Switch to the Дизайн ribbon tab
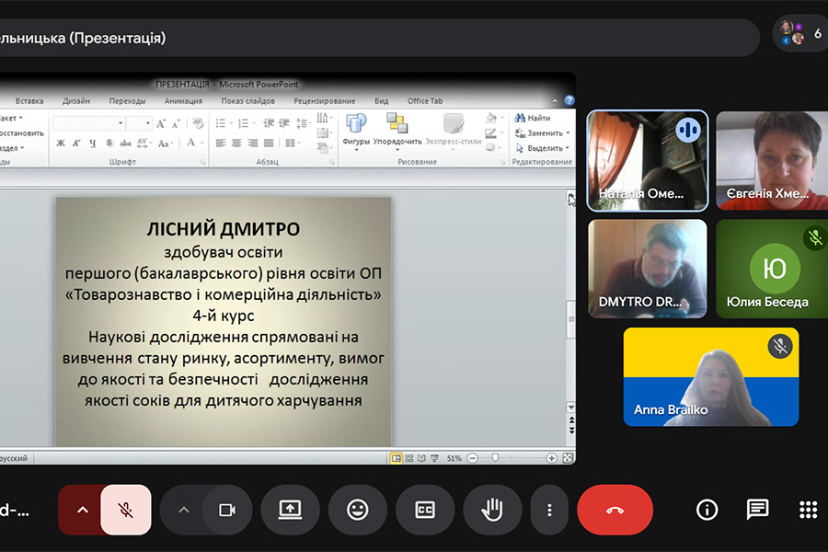 click(x=76, y=101)
